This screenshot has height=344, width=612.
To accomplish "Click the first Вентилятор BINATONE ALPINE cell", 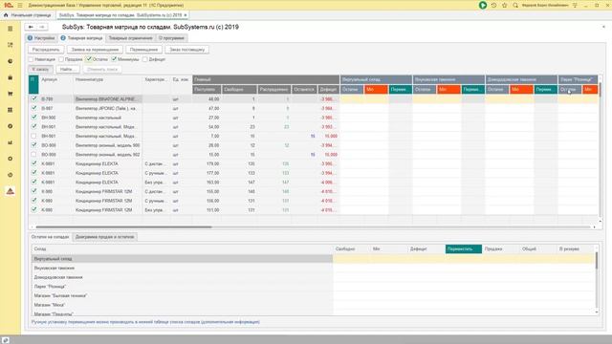I will coord(108,99).
